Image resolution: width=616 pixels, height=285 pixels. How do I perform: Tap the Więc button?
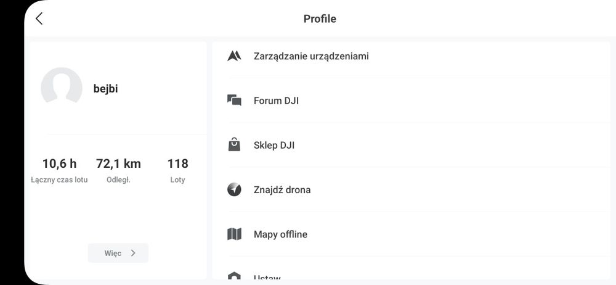tap(118, 253)
